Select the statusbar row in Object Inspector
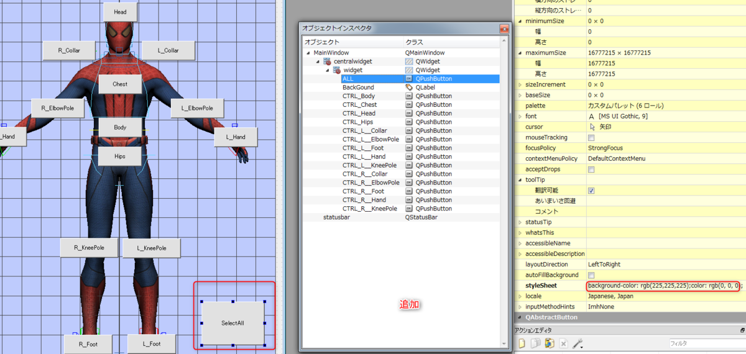The height and width of the screenshot is (354, 746). pos(401,218)
